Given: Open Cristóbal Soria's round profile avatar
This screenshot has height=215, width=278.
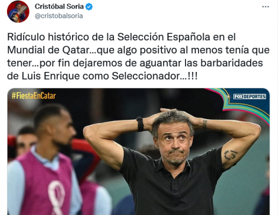Looking at the screenshot, I should [x=18, y=12].
